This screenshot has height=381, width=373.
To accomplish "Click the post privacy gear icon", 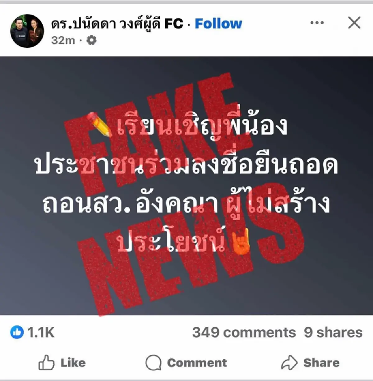I will point(91,40).
